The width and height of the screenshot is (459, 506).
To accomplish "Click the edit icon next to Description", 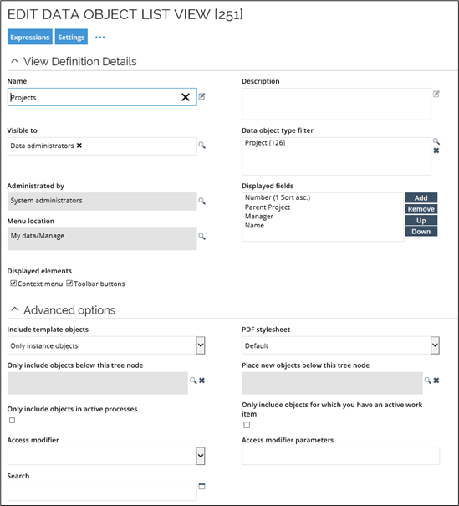I will coord(436,94).
